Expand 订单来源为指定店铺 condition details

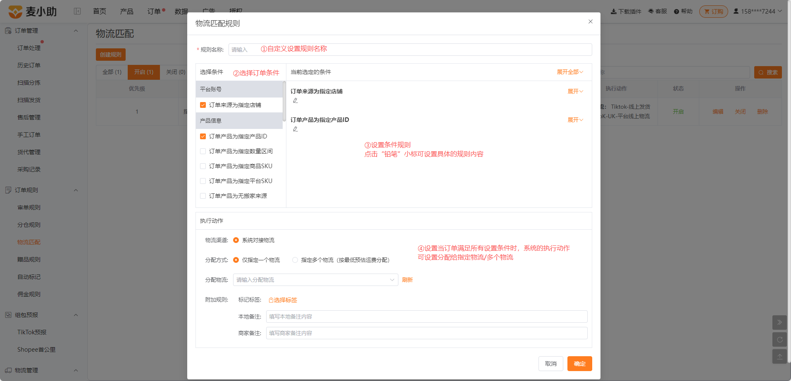click(575, 91)
